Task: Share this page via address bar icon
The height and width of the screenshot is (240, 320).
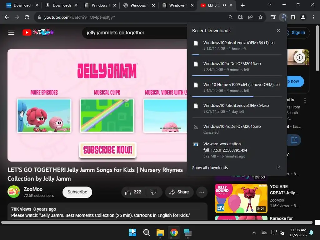Action: pyautogui.click(x=250, y=17)
